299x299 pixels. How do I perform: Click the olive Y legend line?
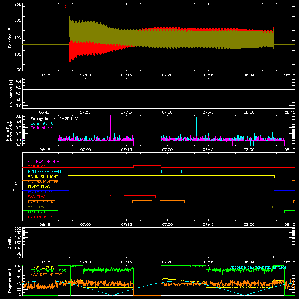tap(44, 13)
